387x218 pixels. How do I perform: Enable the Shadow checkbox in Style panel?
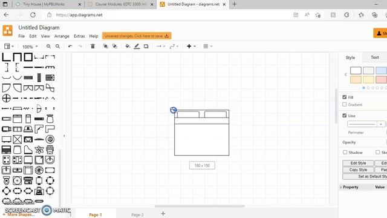345,152
